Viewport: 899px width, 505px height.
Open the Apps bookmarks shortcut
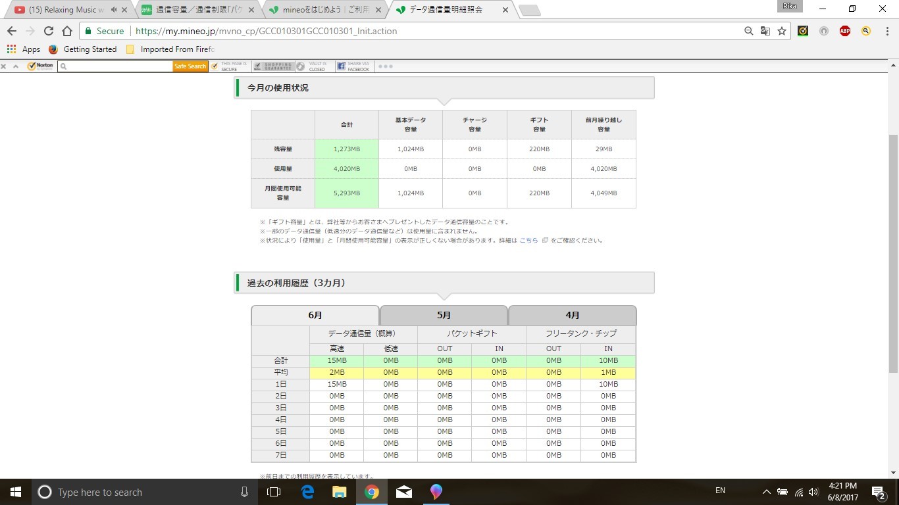click(x=24, y=49)
